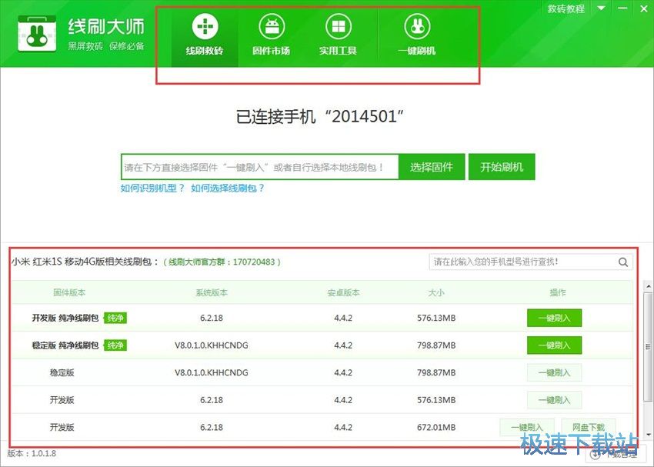Open 如何识别机型？ help link
Screen dimensions: 654x467
coord(152,188)
